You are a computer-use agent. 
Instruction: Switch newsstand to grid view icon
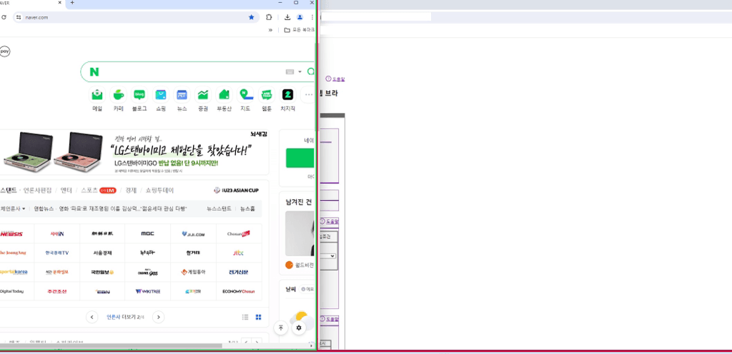click(x=258, y=317)
